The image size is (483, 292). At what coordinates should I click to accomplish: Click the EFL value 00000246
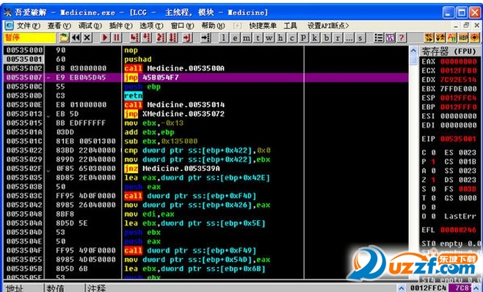[458, 230]
